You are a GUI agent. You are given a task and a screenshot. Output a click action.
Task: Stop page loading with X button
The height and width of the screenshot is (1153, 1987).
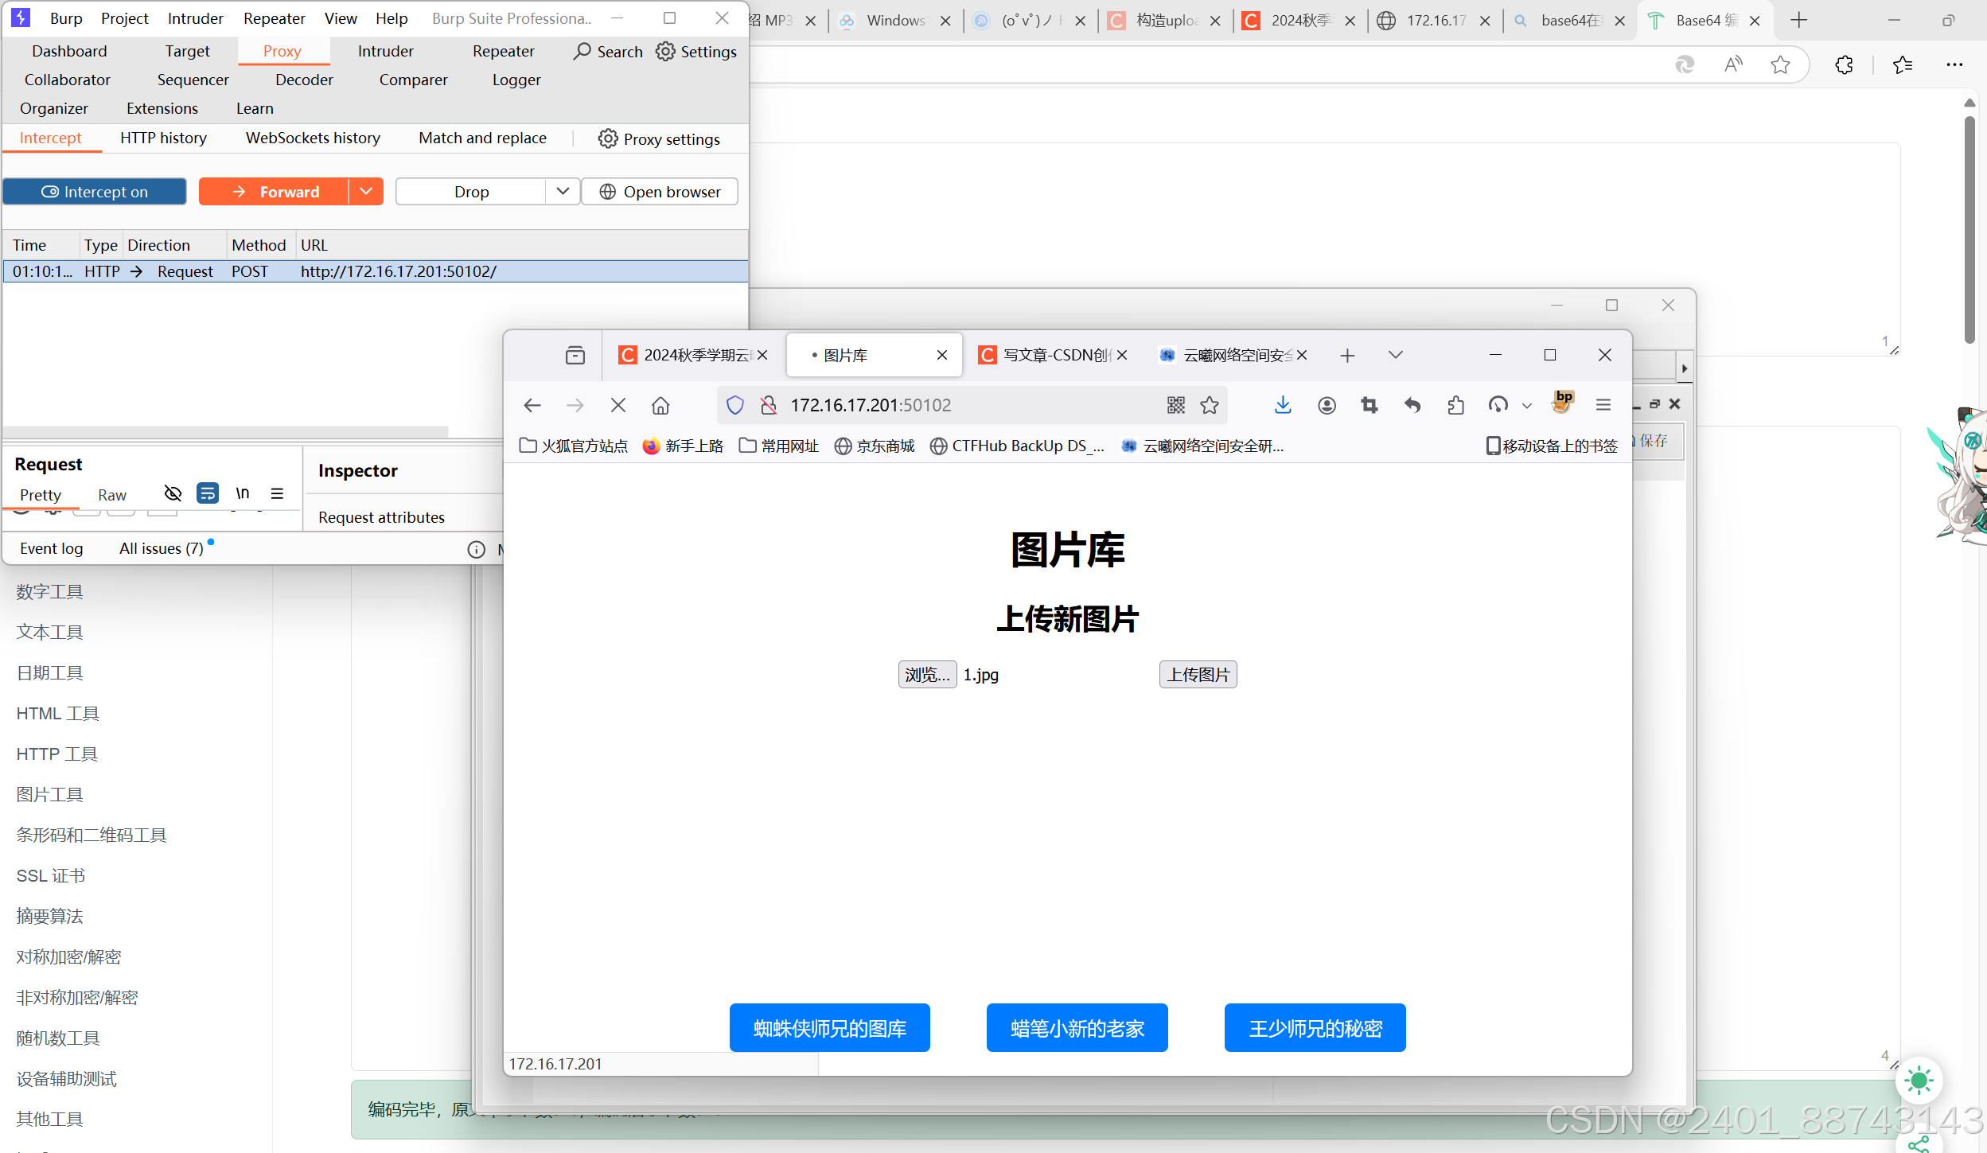pos(618,405)
